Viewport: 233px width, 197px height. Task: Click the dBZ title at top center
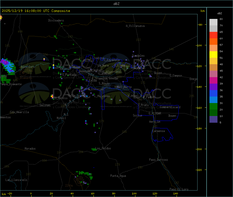click(x=116, y=4)
